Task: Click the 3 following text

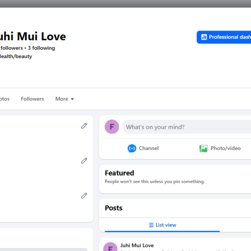Action: [x=41, y=48]
